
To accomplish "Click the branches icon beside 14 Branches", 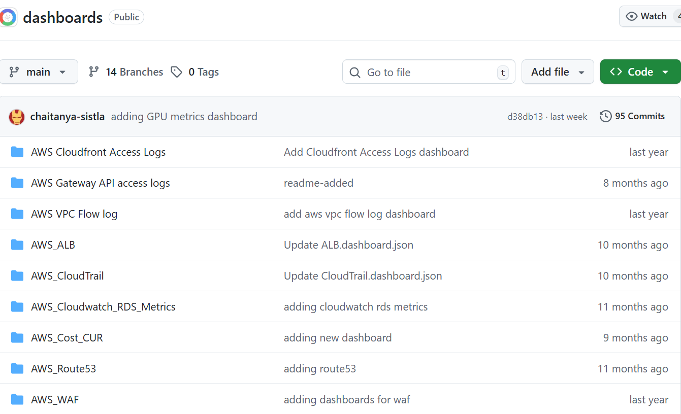I will [93, 72].
